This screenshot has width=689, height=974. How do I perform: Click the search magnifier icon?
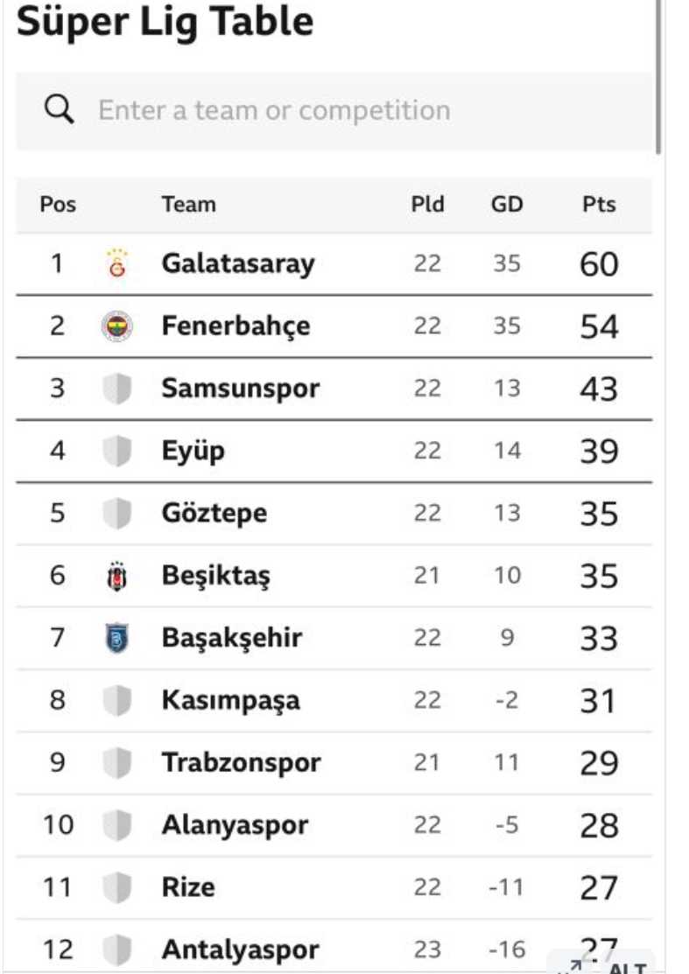(x=59, y=110)
